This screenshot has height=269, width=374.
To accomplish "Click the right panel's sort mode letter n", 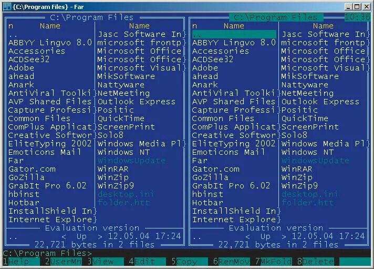I will coord(195,26).
